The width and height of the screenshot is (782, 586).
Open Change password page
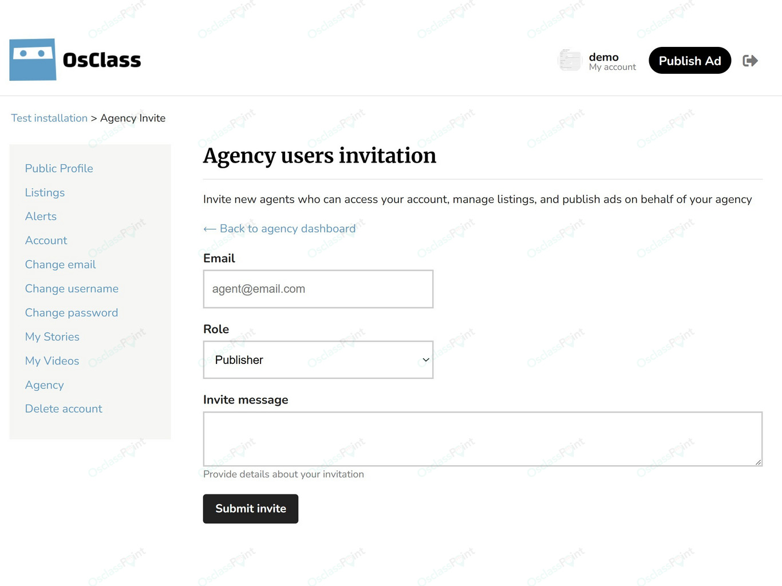point(72,312)
